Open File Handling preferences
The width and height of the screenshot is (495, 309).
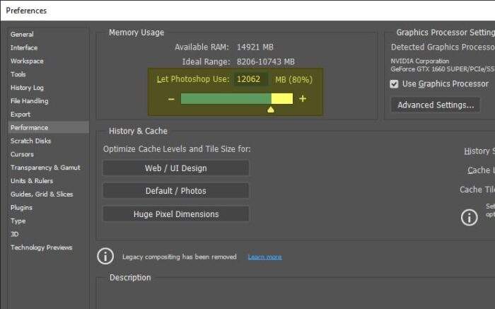[30, 101]
